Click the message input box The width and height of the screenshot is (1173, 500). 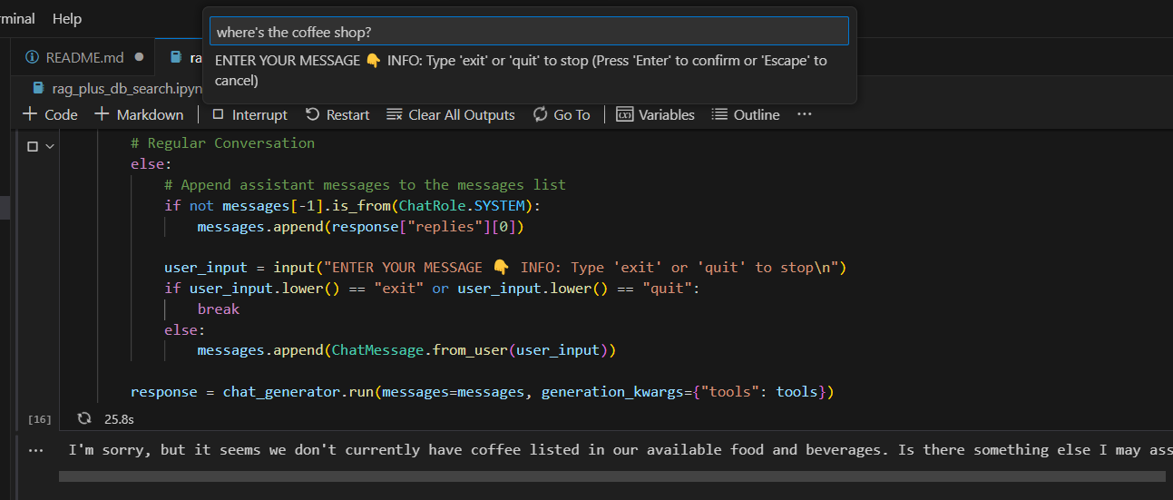(529, 32)
